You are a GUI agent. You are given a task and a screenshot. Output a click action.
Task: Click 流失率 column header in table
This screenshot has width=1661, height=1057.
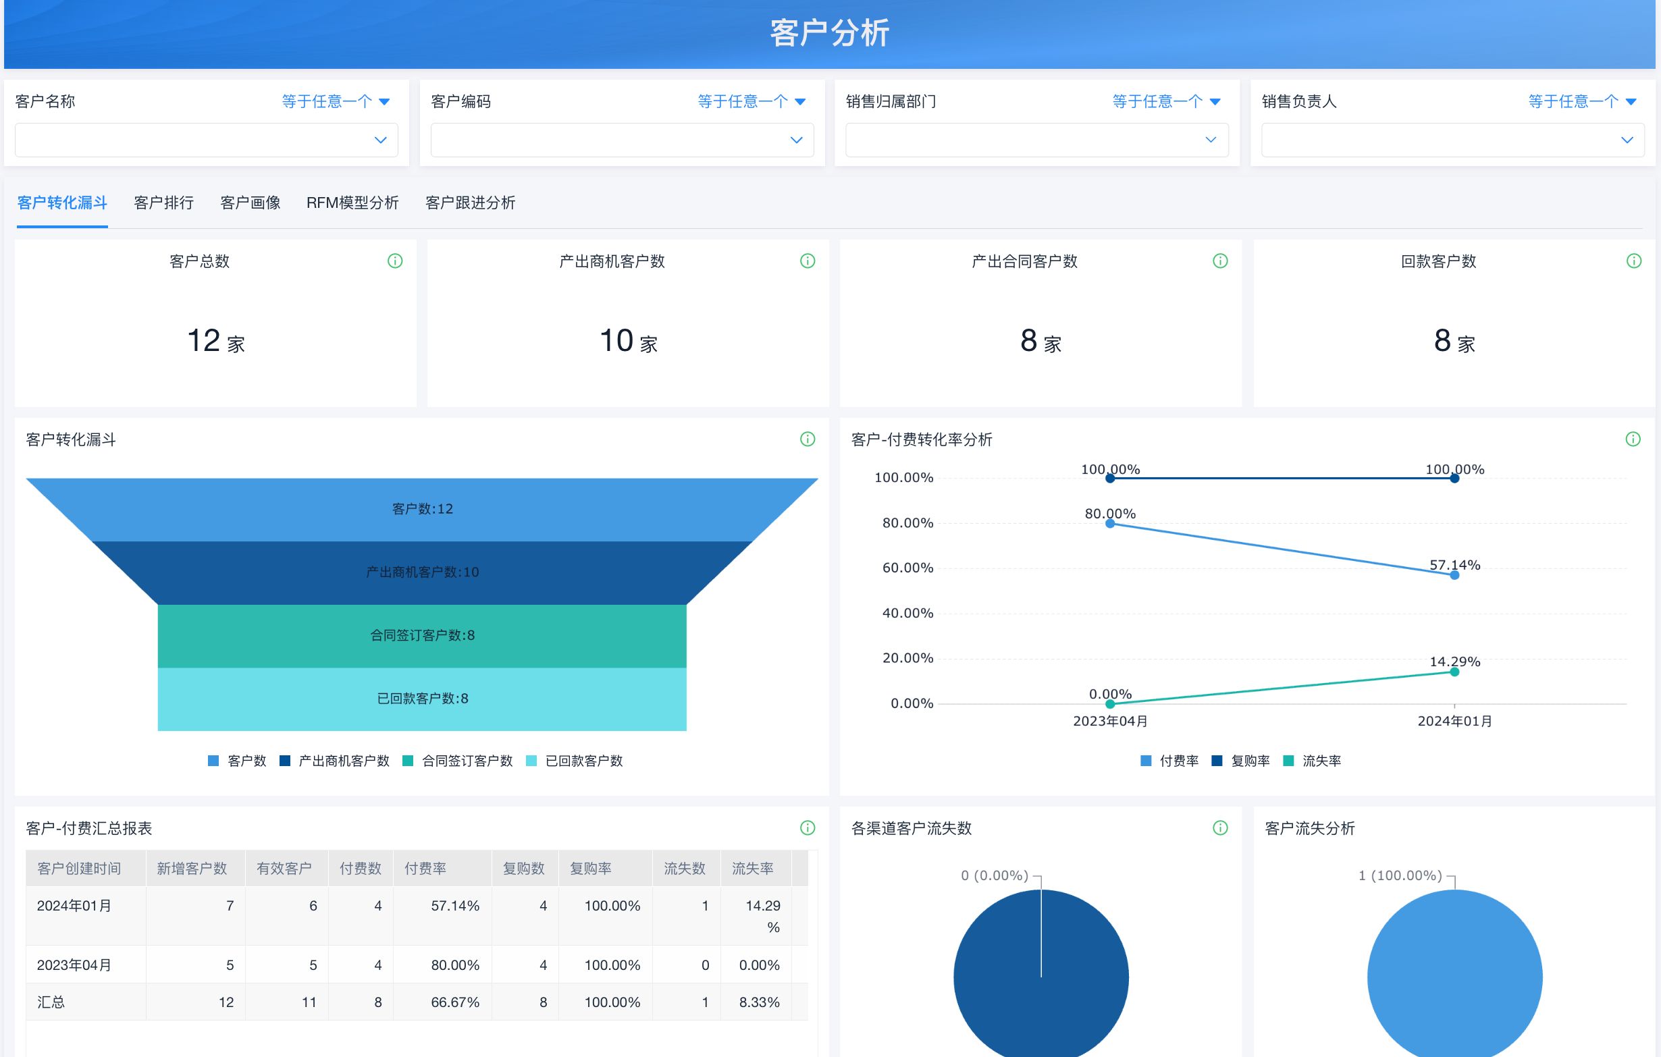[x=752, y=868]
